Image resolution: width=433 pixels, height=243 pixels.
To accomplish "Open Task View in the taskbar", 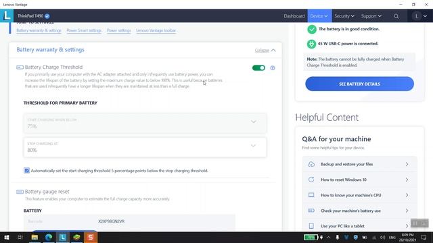I will pyautogui.click(x=20, y=237).
